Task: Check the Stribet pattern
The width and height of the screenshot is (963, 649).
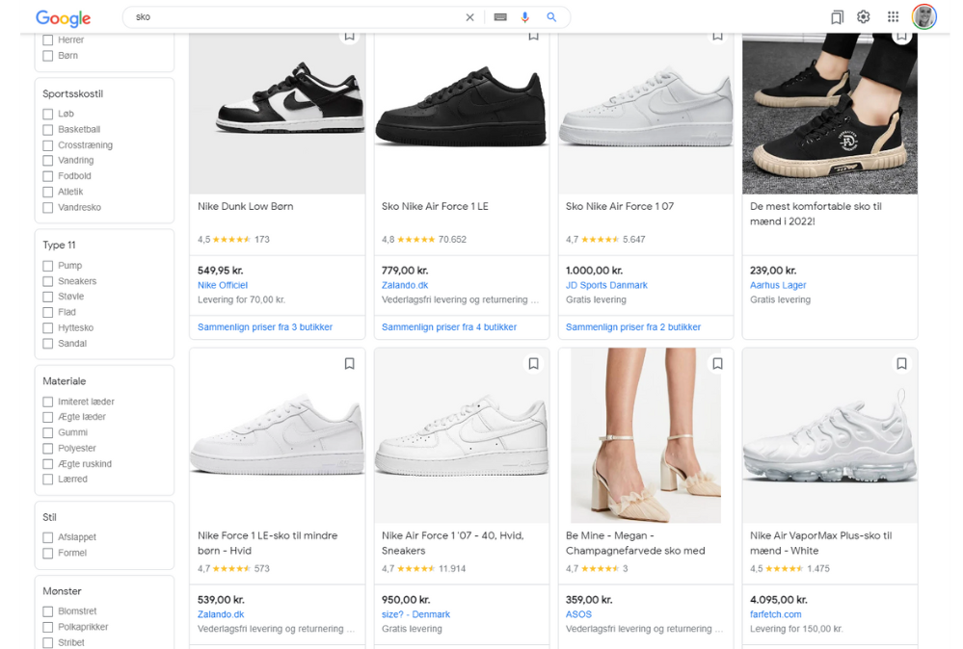Action: coord(48,643)
